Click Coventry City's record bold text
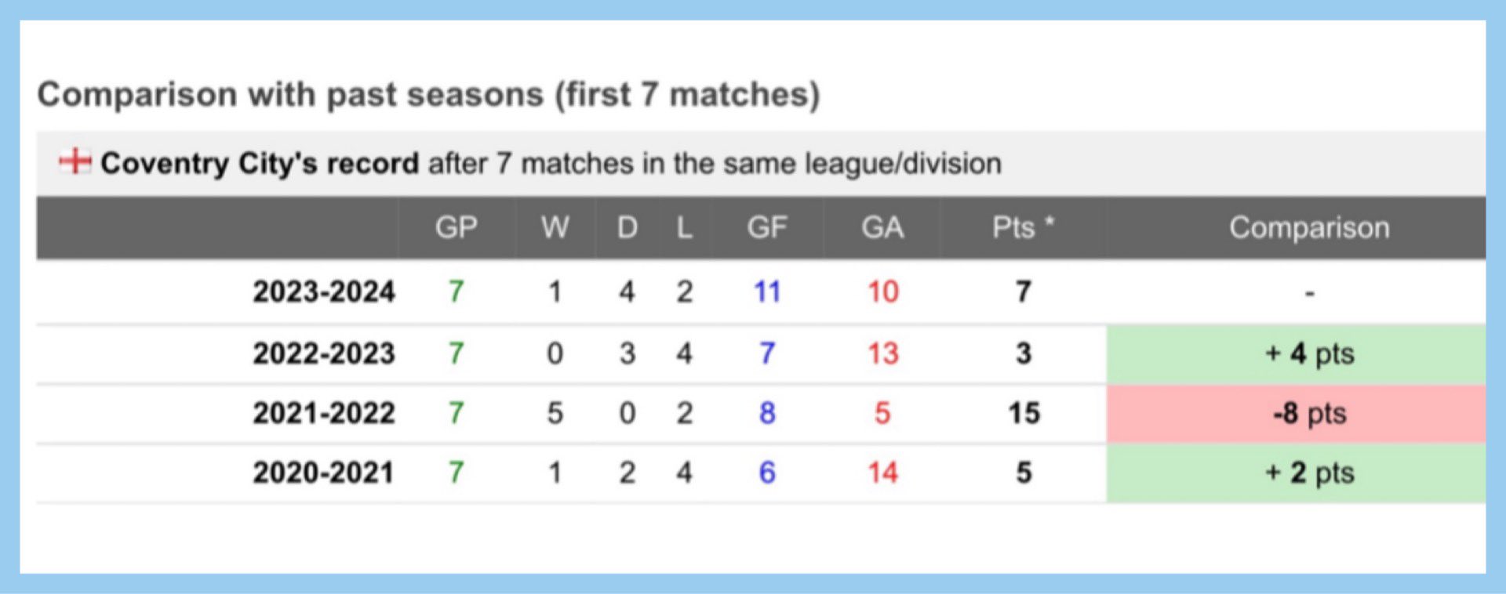1506x594 pixels. pyautogui.click(x=260, y=164)
